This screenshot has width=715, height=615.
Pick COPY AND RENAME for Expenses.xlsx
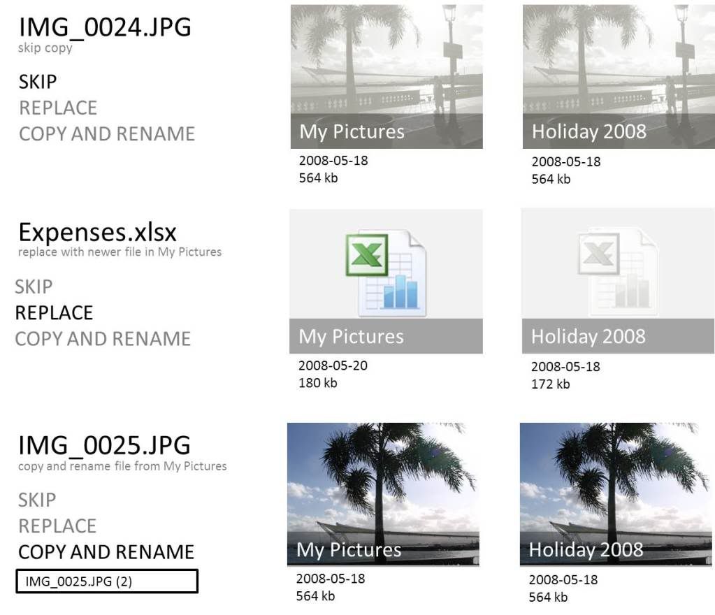[x=103, y=339]
